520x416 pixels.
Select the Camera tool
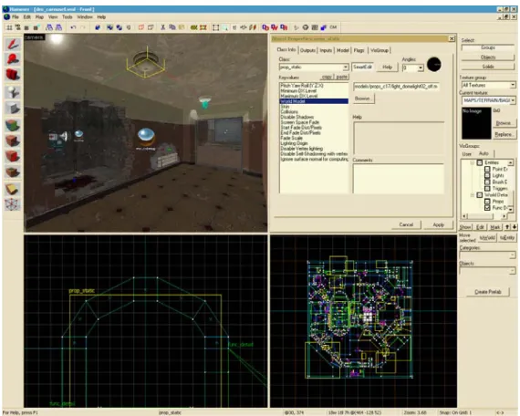tap(13, 75)
